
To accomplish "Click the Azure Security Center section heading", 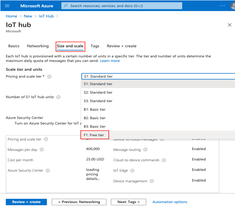I will pos(24,118).
